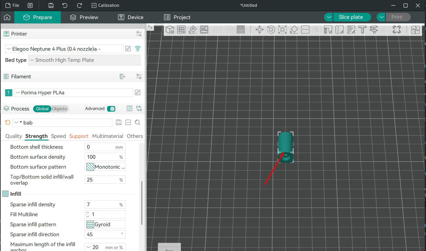Click the document icon next to File
Image resolution: width=426 pixels, height=251 pixels.
click(x=30, y=5)
